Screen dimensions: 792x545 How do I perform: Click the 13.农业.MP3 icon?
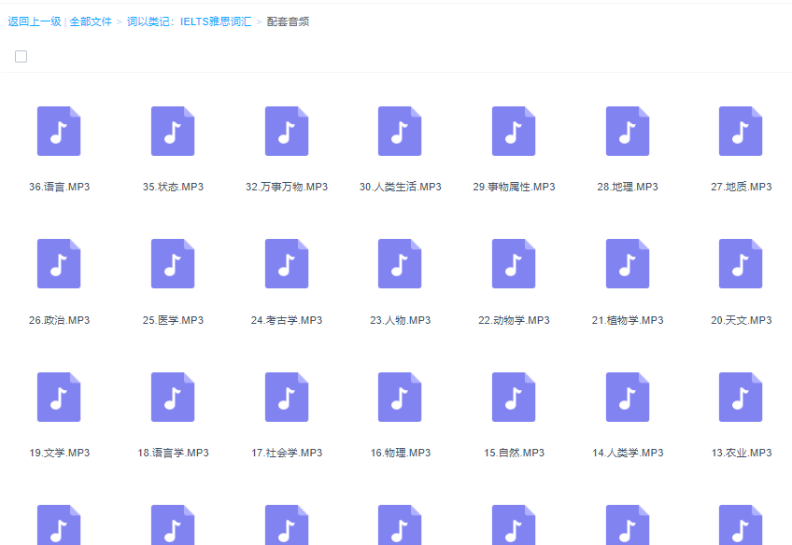740,397
